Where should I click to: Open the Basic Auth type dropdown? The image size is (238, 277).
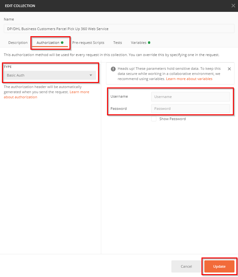click(x=50, y=75)
